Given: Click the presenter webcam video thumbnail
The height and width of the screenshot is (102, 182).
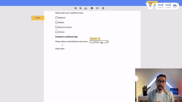Looking at the screenshot, I should click(159, 85).
